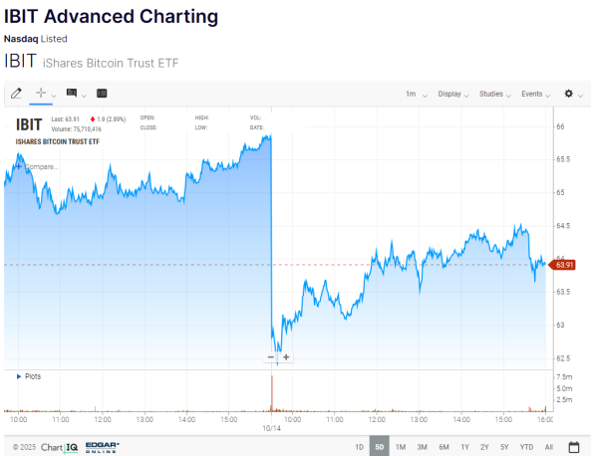Open the Studies dropdown menu
The height and width of the screenshot is (456, 598).
click(x=494, y=94)
